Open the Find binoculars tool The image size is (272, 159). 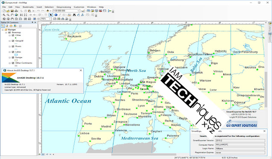(74, 15)
